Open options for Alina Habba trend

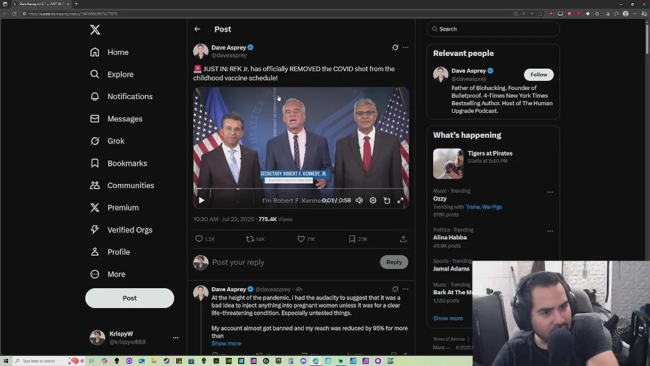tap(550, 231)
